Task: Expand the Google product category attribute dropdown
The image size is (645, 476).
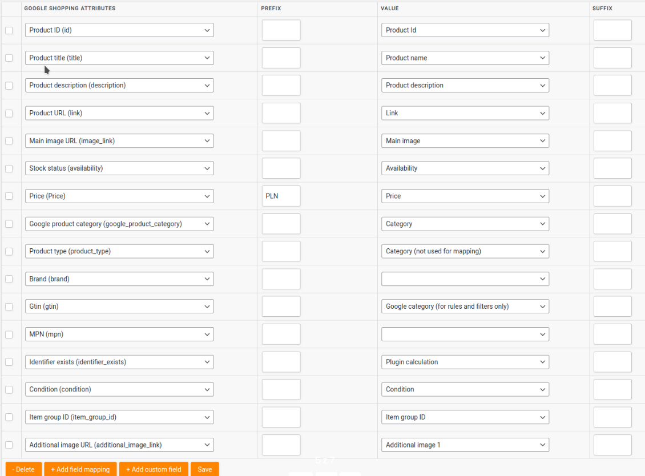Action: click(x=119, y=224)
